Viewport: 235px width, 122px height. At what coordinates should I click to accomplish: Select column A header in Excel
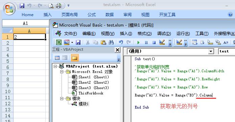coord(29,31)
